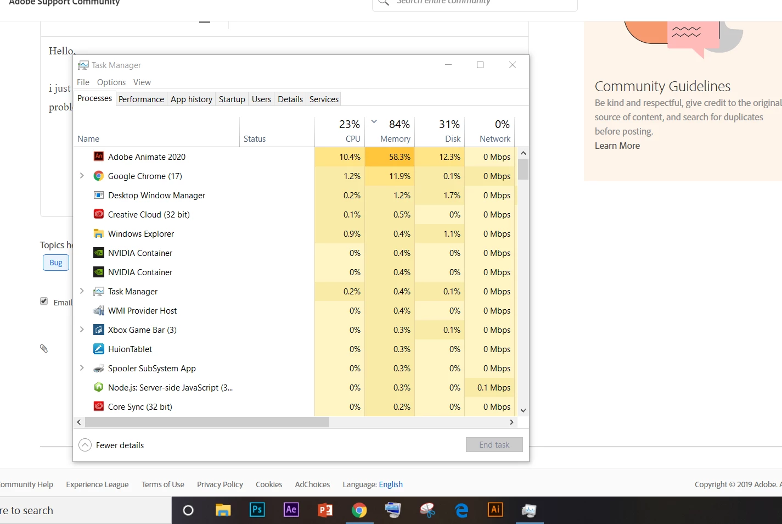This screenshot has height=524, width=782.
Task: Open the View menu
Action: tap(142, 82)
